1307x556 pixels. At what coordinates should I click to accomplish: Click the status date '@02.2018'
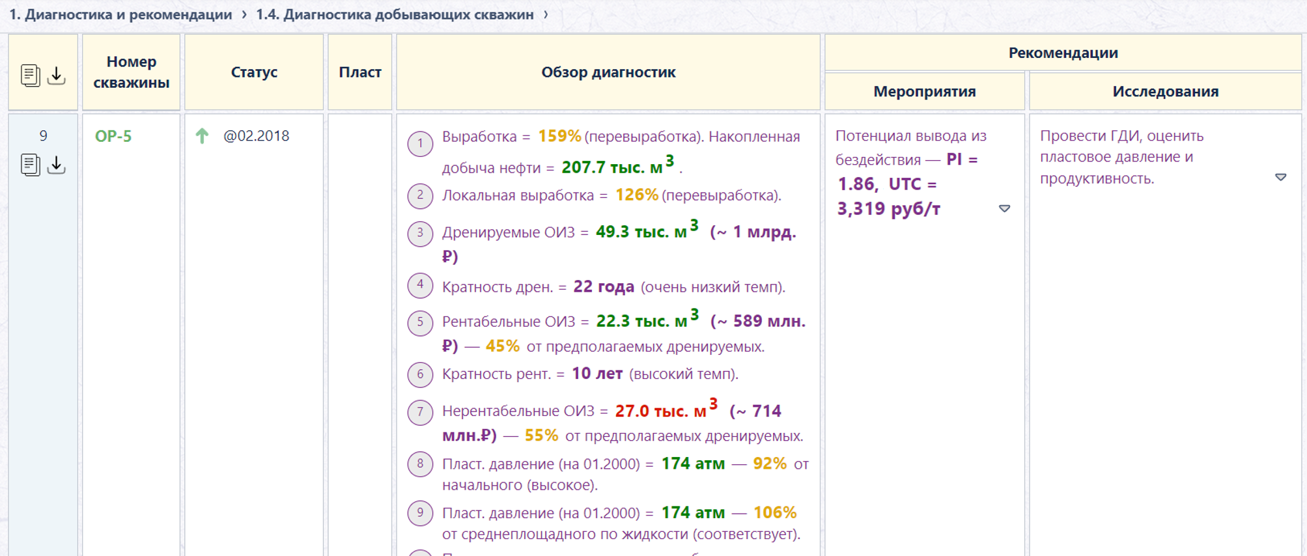click(256, 136)
